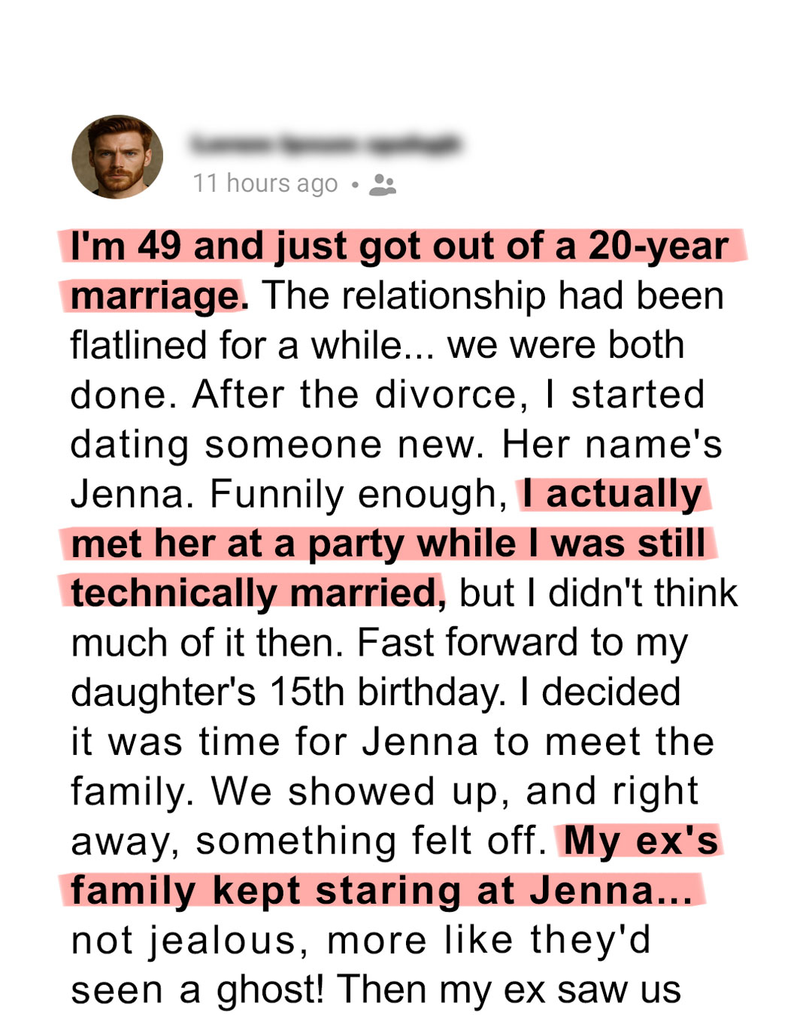Click highlighted line 'family kept staring at Jenna...'

(x=381, y=892)
